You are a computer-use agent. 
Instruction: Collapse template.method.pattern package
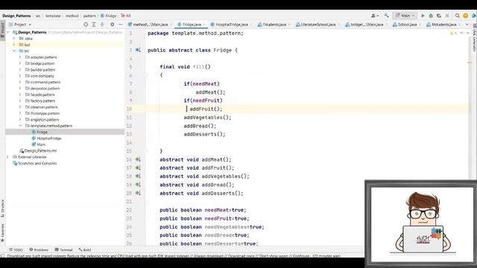pyautogui.click(x=20, y=126)
